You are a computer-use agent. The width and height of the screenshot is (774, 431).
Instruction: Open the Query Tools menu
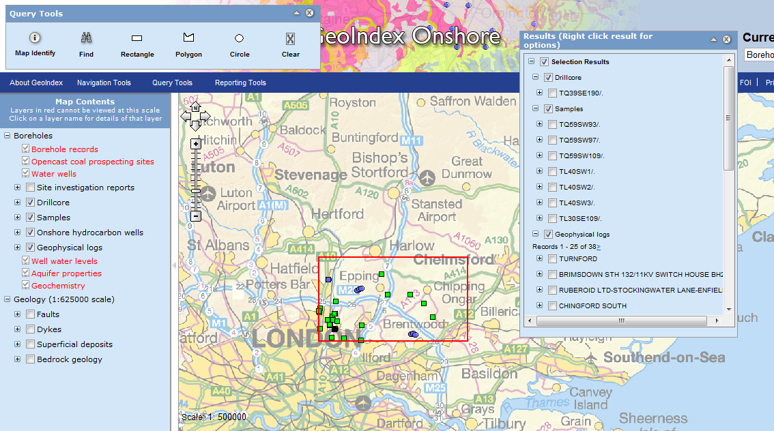tap(172, 83)
